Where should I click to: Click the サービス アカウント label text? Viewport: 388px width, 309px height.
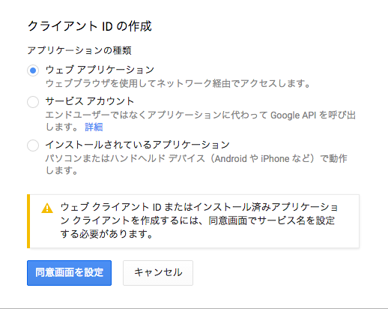[x=90, y=101]
